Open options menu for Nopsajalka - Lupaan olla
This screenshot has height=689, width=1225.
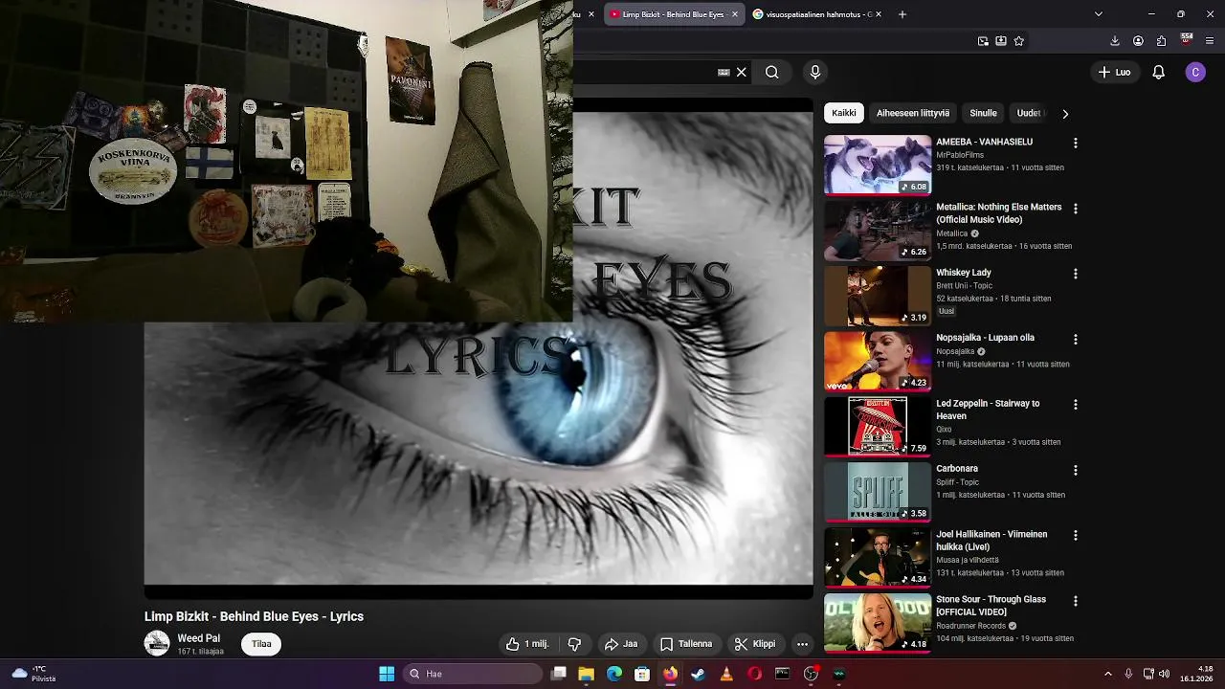pos(1075,339)
